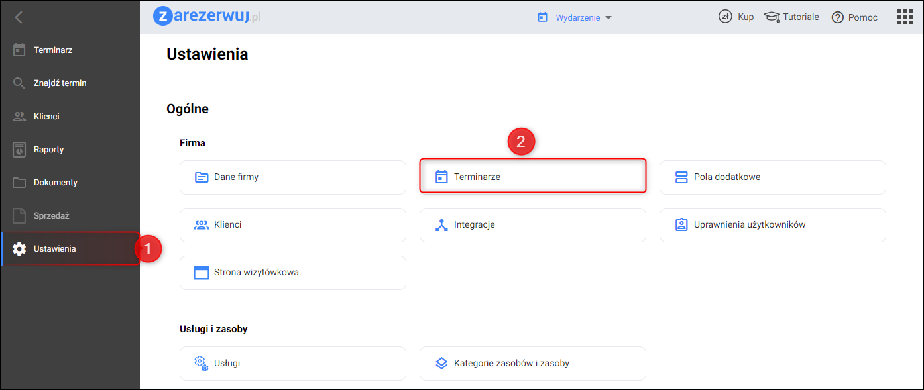924x390 pixels.
Task: Click the Znajdź termin magnifier icon
Action: 19,83
